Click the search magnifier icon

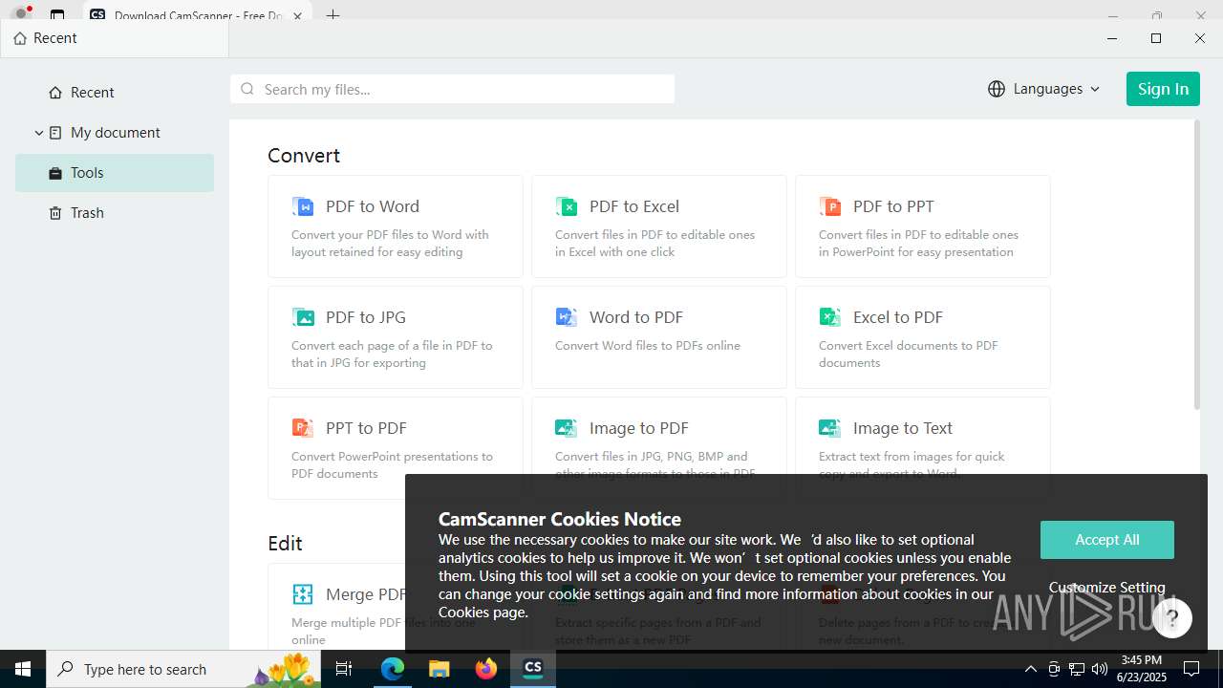click(x=247, y=89)
